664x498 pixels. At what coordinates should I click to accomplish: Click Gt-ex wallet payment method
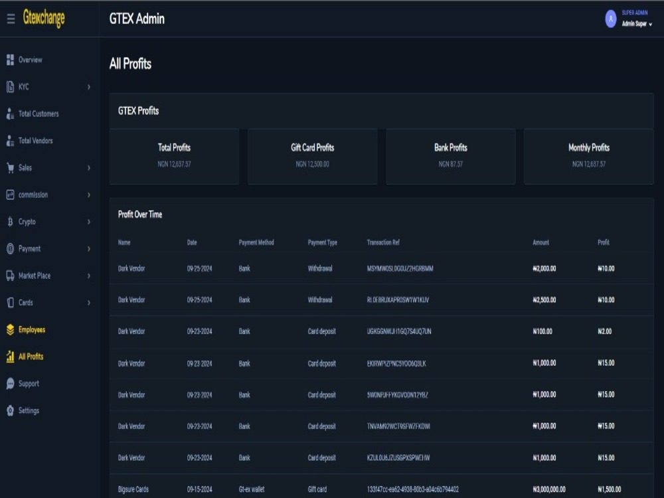click(252, 489)
